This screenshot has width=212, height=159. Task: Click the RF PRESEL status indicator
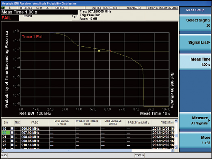[26, 8]
